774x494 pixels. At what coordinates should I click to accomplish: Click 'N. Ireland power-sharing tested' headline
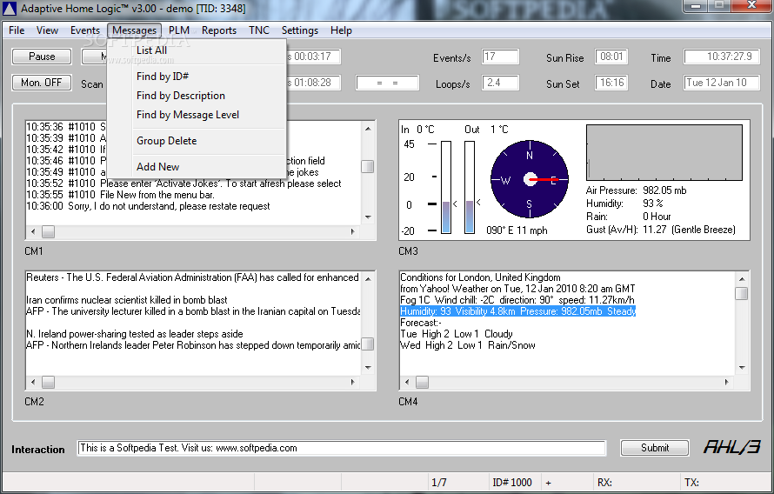click(134, 334)
